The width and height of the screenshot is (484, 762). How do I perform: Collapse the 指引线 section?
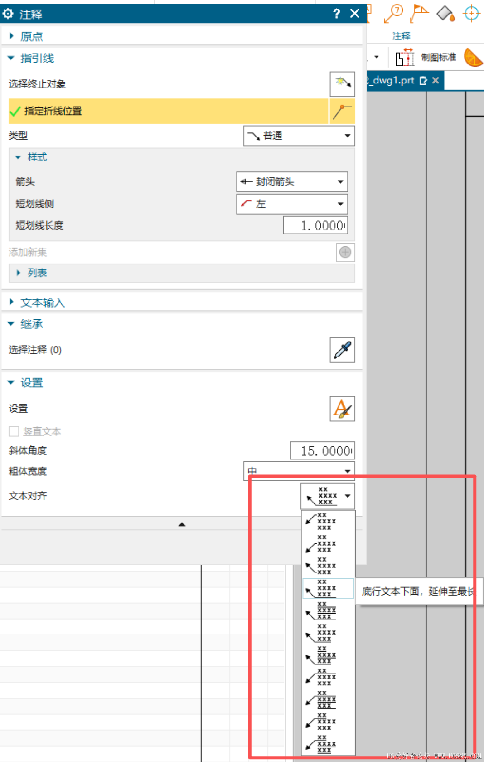[x=31, y=58]
